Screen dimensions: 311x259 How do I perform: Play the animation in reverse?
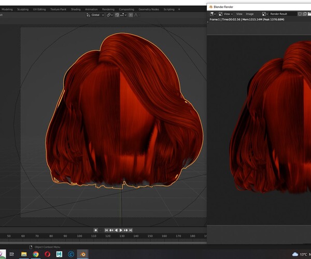coord(116,230)
